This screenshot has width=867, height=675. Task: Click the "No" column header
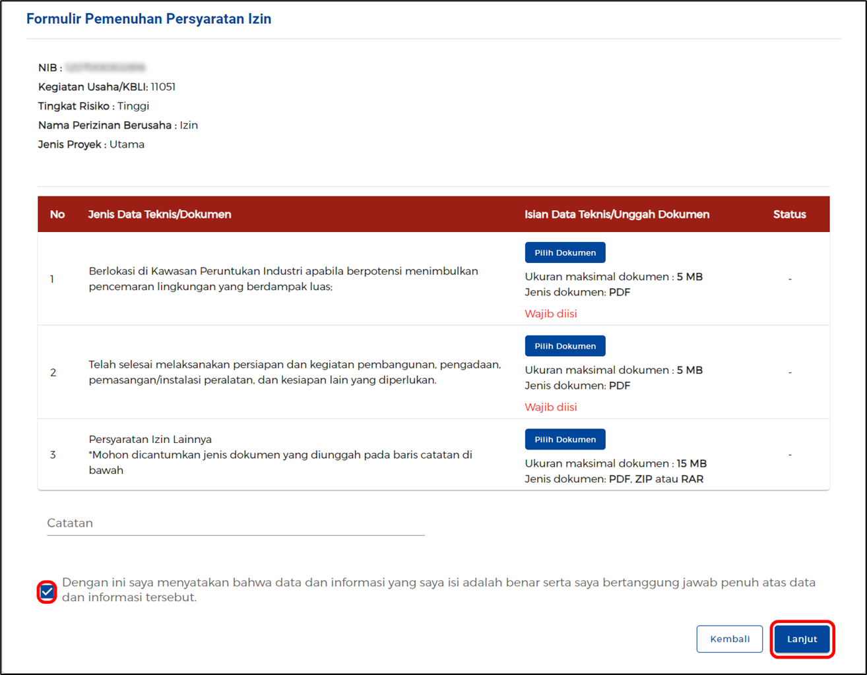[57, 214]
